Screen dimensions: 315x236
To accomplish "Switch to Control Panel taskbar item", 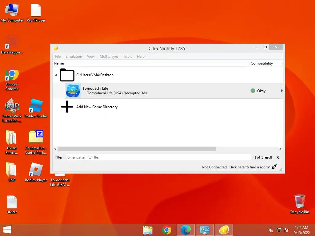I will [x=205, y=230].
